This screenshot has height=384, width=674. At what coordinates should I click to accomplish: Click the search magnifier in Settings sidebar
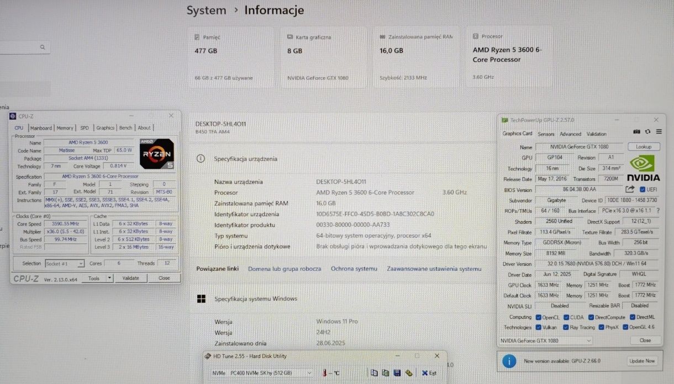pyautogui.click(x=42, y=47)
